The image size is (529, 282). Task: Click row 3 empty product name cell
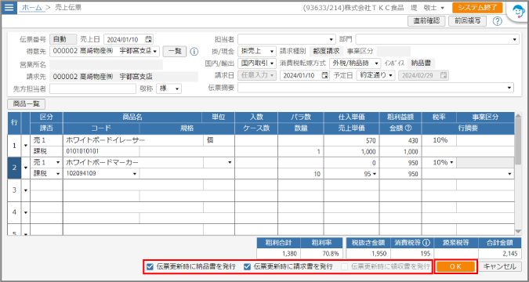133,185
